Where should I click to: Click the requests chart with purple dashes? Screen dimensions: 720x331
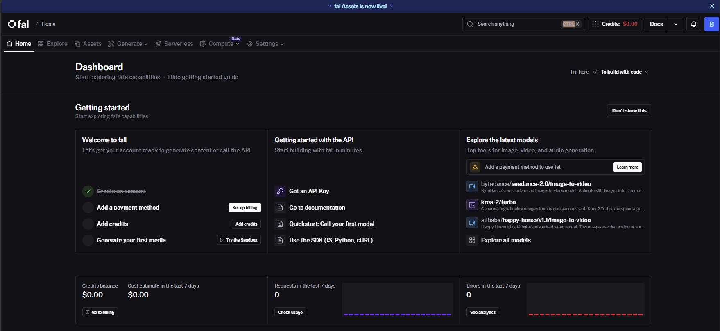coord(397,300)
